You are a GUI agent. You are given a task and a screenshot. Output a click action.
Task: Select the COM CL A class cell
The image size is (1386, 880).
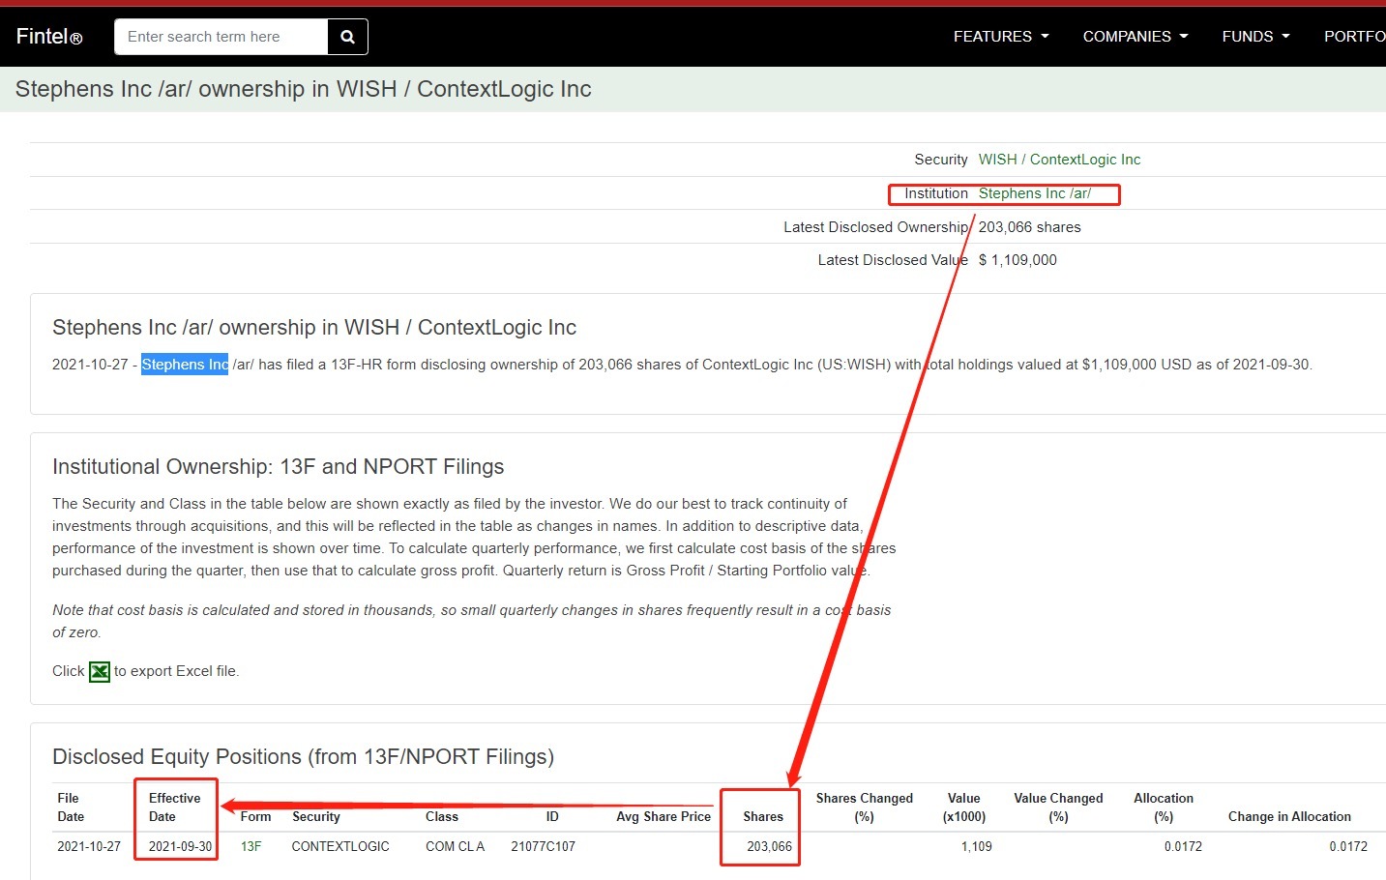455,846
